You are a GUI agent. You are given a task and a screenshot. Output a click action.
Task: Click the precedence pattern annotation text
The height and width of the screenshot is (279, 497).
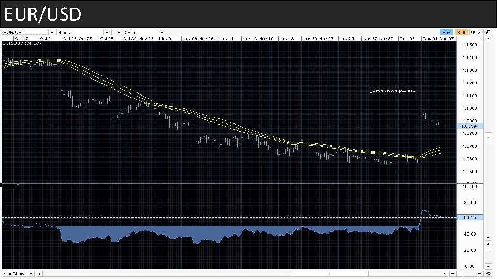click(392, 90)
